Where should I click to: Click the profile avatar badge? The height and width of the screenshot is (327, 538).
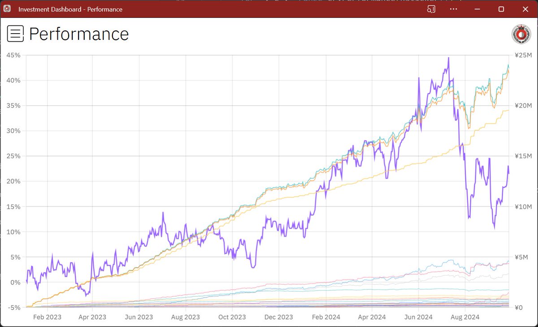coord(521,34)
